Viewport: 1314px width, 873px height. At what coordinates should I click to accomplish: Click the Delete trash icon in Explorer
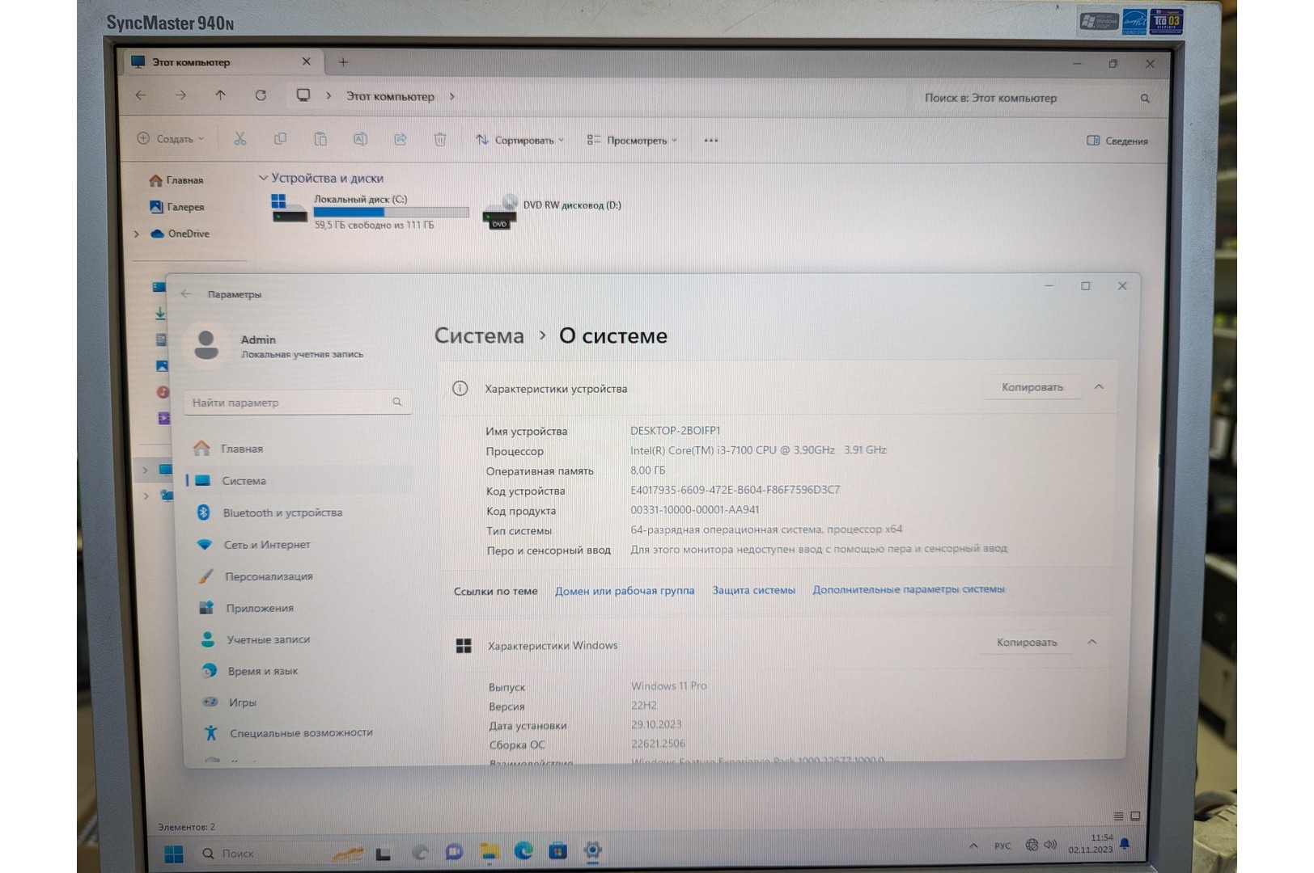(x=440, y=140)
